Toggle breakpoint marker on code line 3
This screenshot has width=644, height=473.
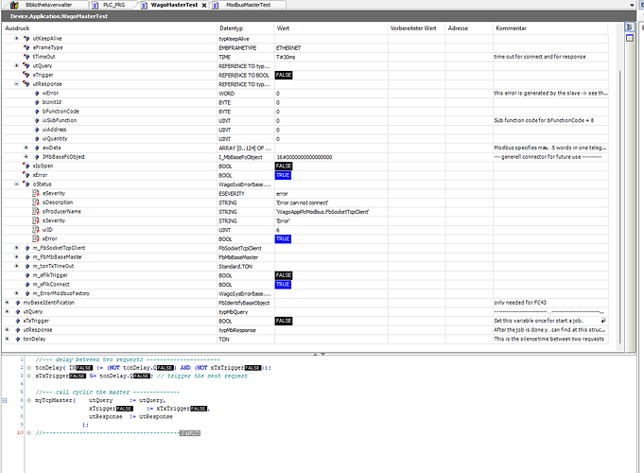point(29,376)
